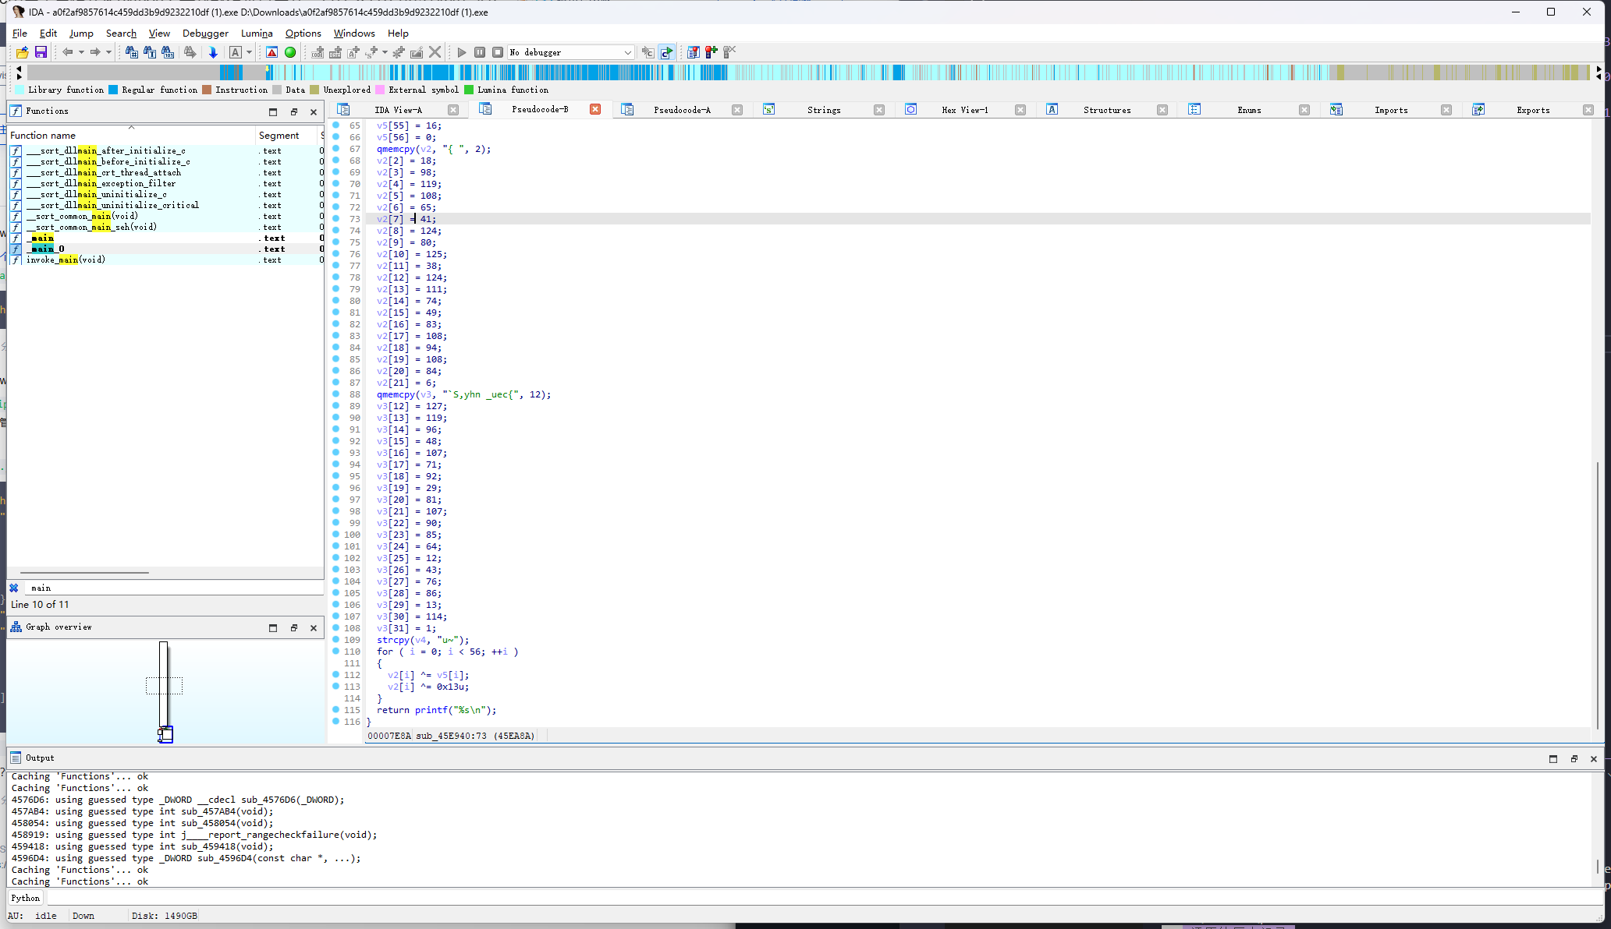Select invoke_main(void) in the functions list
Screen dimensions: 1611x929
(x=165, y=260)
